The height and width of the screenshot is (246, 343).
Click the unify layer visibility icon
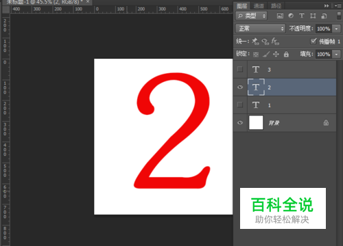tap(265, 42)
